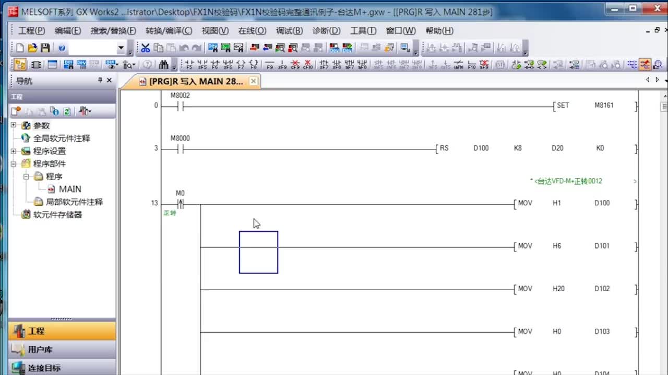Open the zoom magnifier dropdown in toolbar
This screenshot has width=668, height=375.
pyautogui.click(x=129, y=65)
